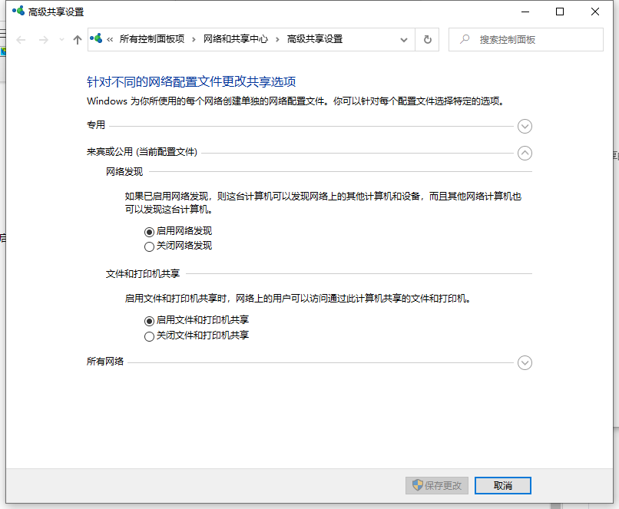Refresh the 高级共享设置 page
Image resolution: width=619 pixels, height=509 pixels.
click(428, 40)
